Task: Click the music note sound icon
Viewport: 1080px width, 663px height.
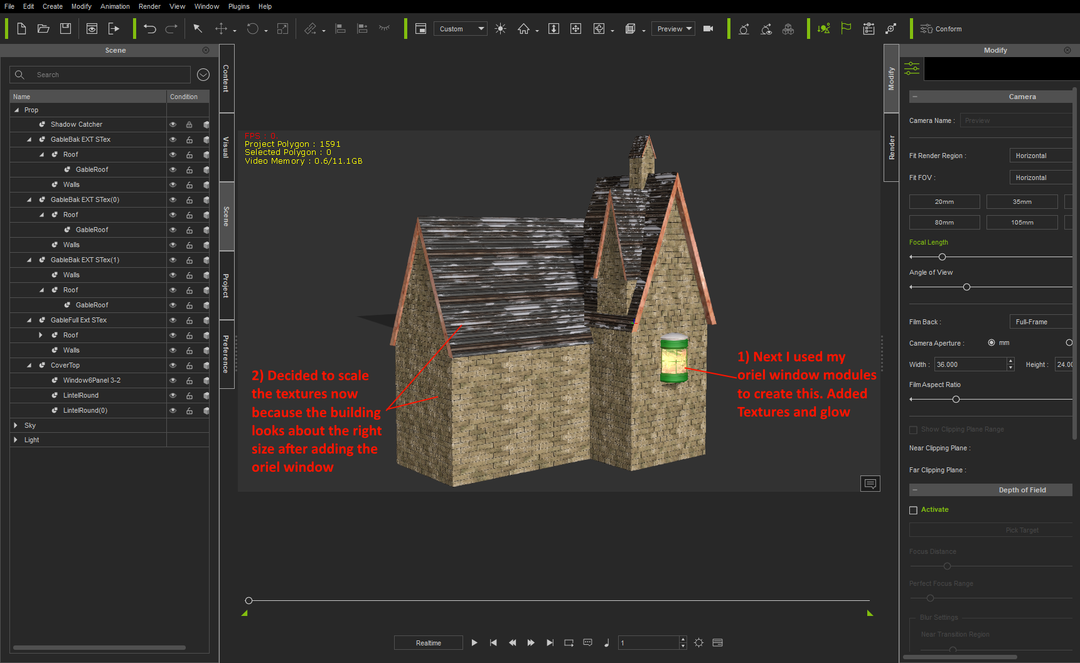Action: pos(607,643)
